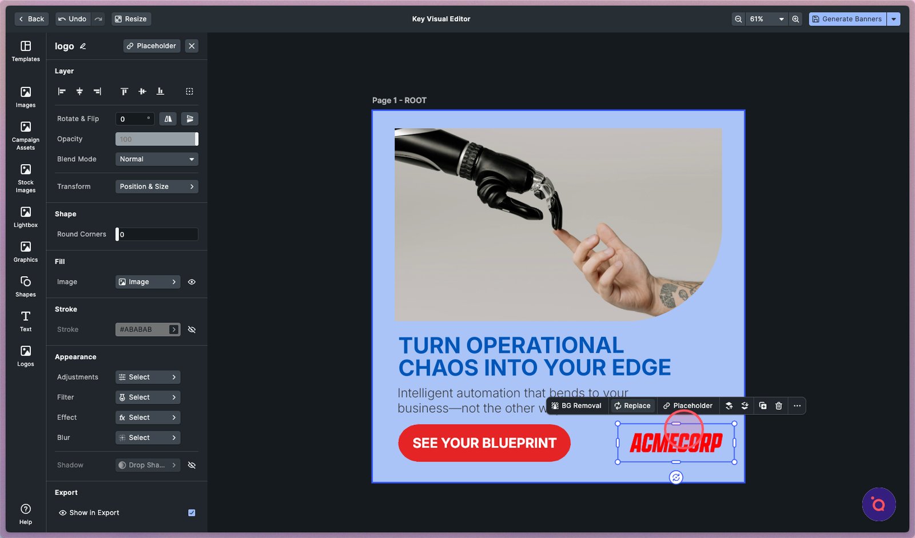Open the Help section
The width and height of the screenshot is (915, 538).
tap(26, 513)
